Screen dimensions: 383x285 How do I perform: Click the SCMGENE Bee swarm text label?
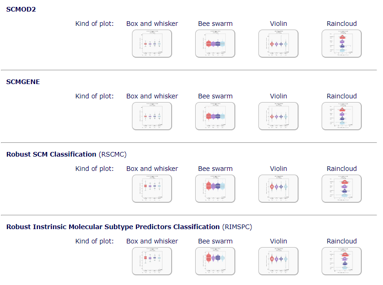coord(215,96)
